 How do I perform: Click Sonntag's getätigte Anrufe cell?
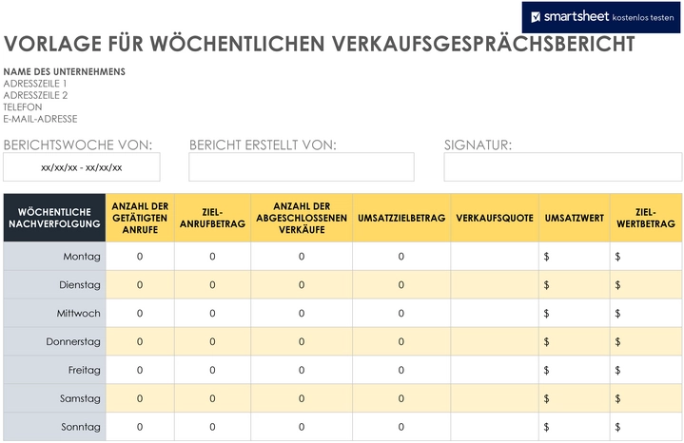[140, 427]
